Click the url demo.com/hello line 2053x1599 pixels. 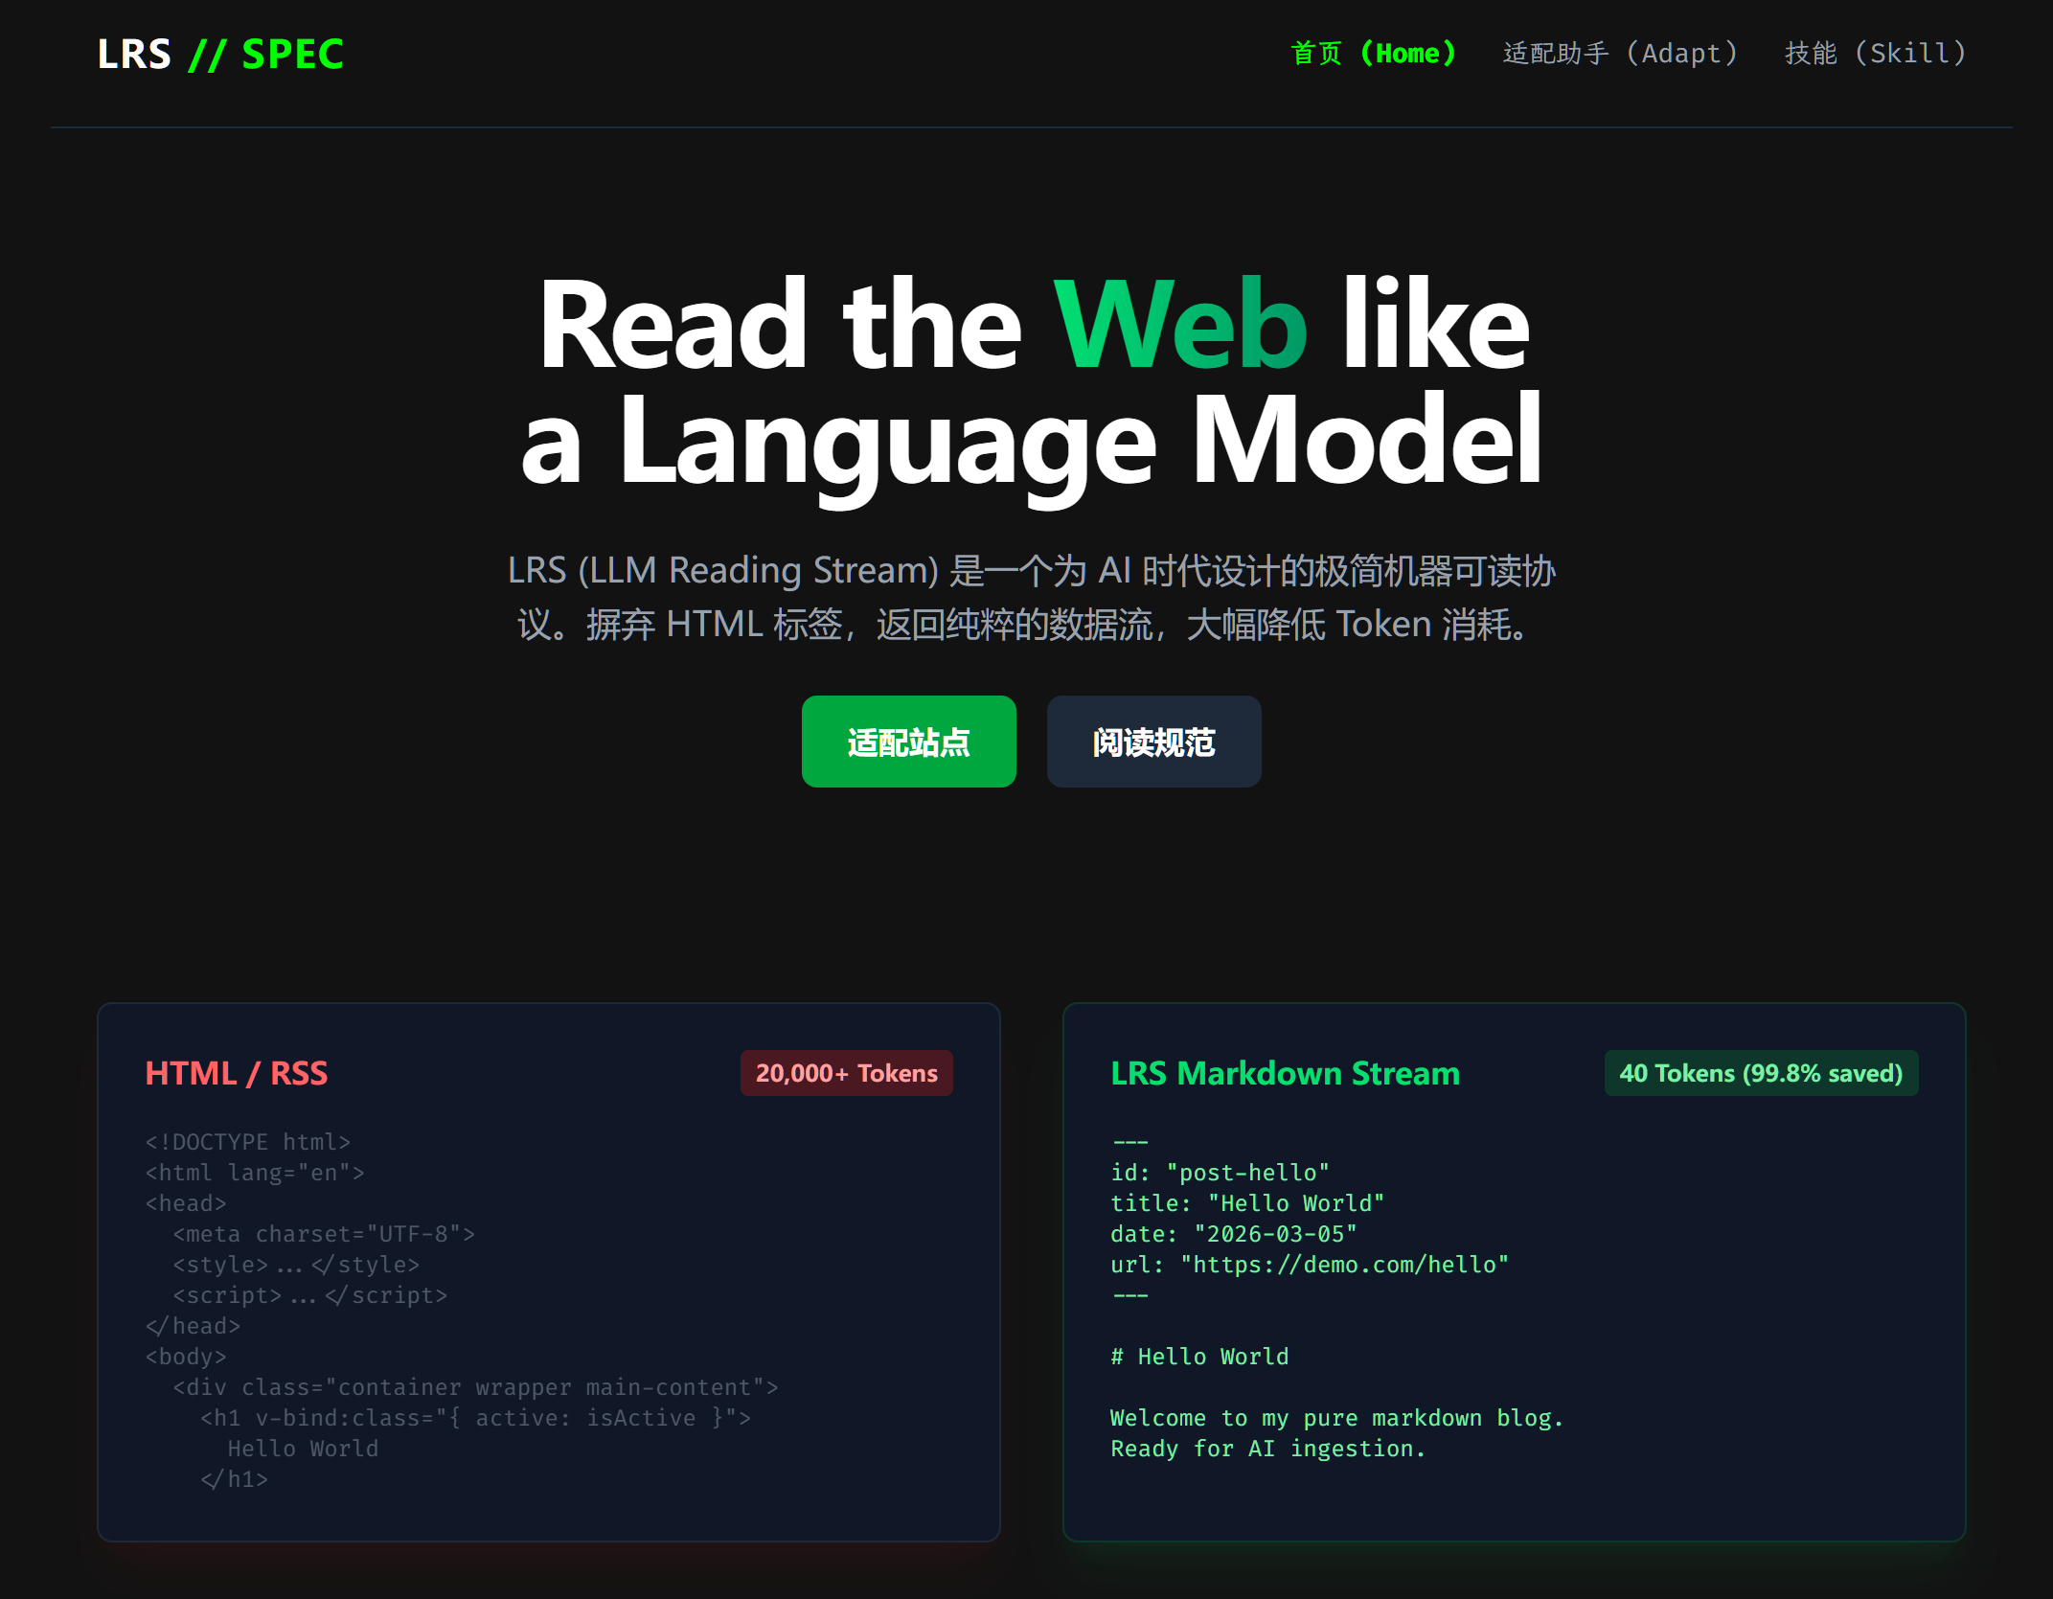tap(1309, 1265)
